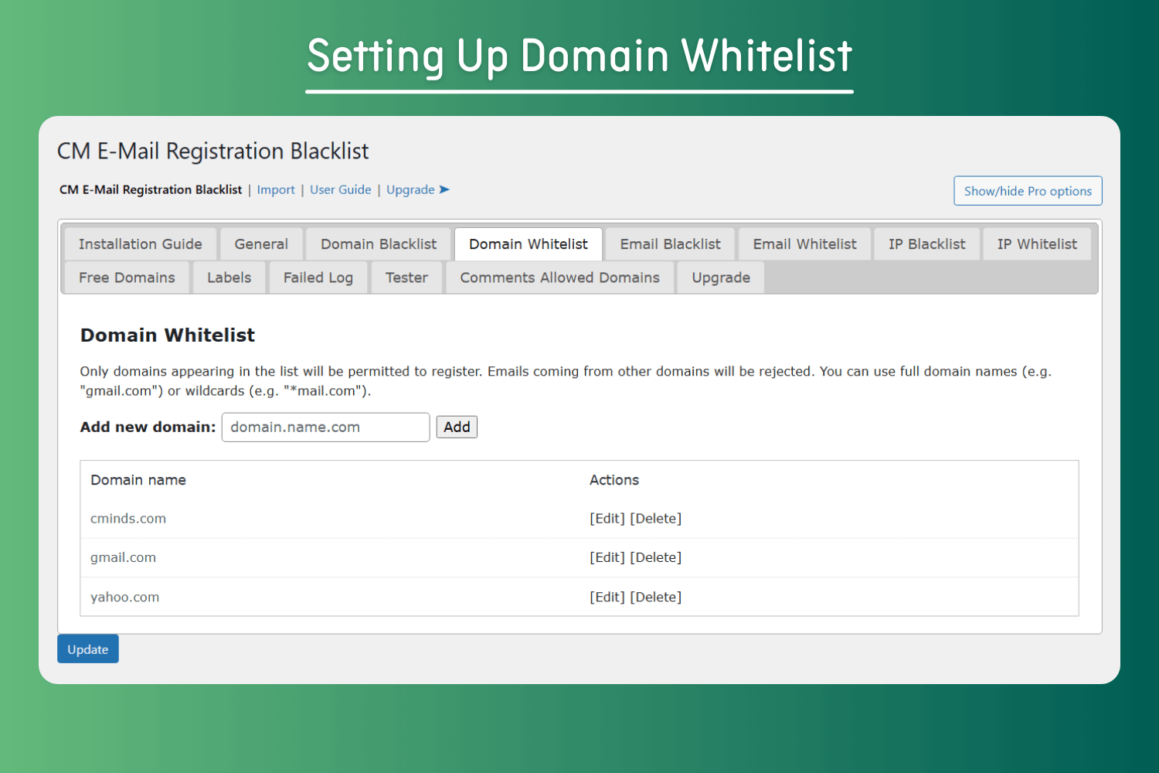Screen dimensions: 1159x773
Task: Click the Domain name column header
Action: [x=138, y=480]
